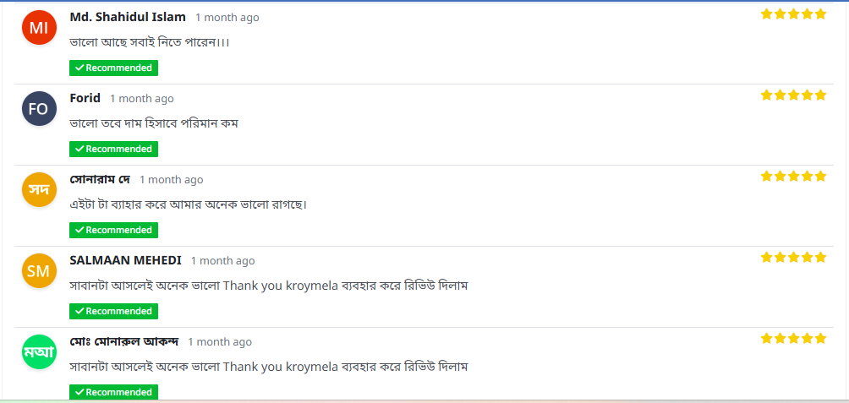Click SALMAAN MEHEDI's SM avatar icon

39,271
